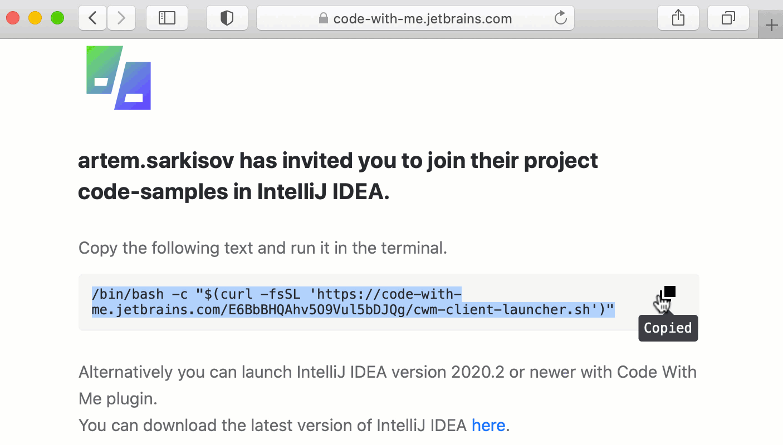
Task: Click the forward navigation arrow
Action: point(121,18)
